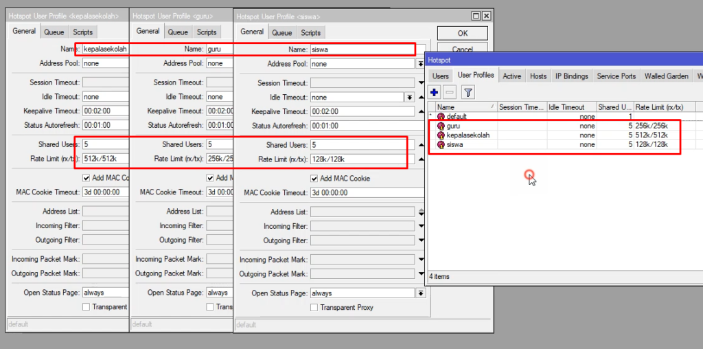This screenshot has height=349, width=703.
Task: Open Open Status Page dropdown in siswa profile
Action: point(421,293)
